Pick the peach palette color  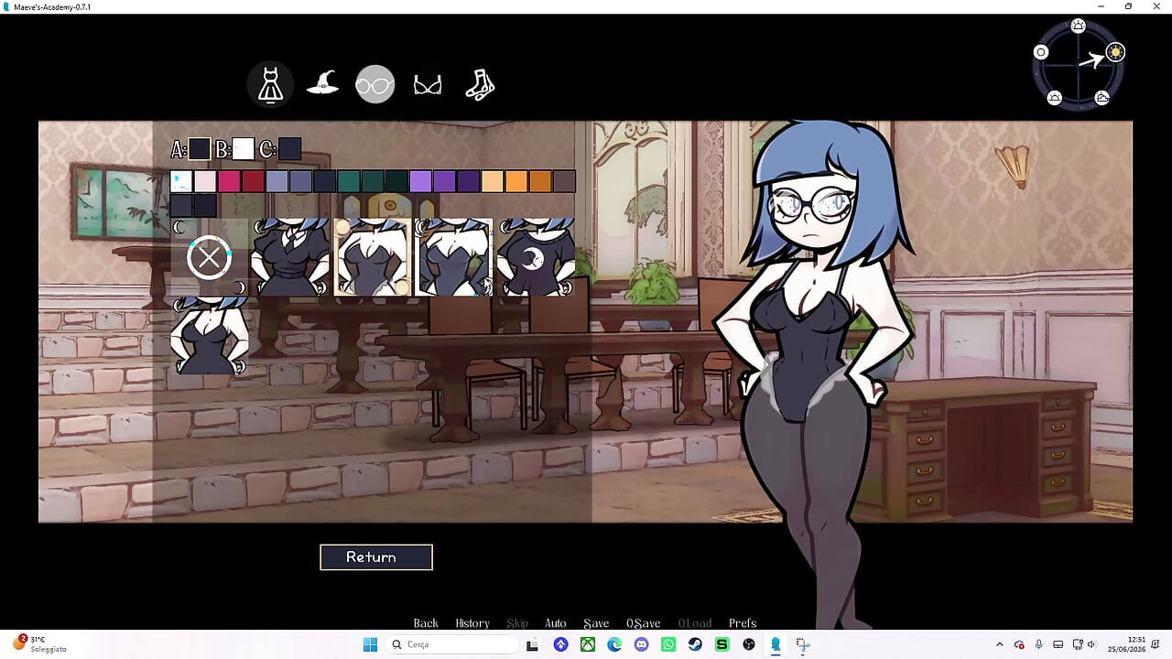click(x=493, y=181)
